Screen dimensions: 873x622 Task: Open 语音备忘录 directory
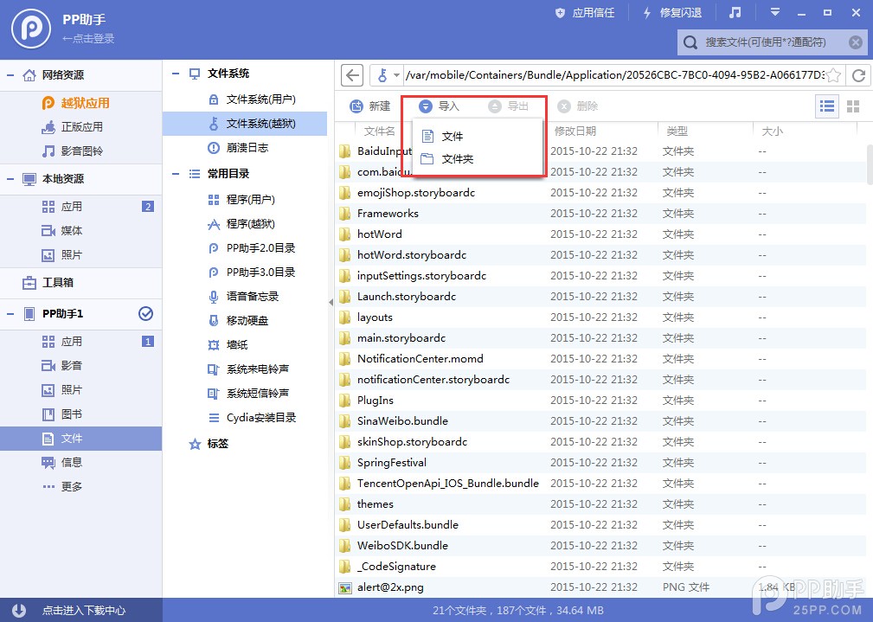(x=245, y=296)
